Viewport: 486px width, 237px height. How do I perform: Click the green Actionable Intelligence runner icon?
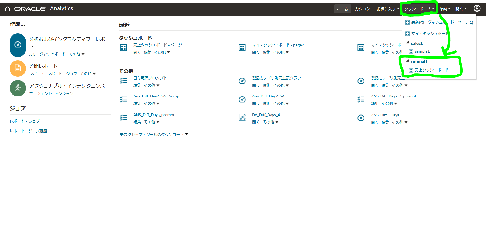click(18, 88)
